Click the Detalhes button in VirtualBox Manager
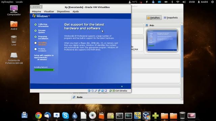Screen dimensions: 216x121 click(x=154, y=18)
